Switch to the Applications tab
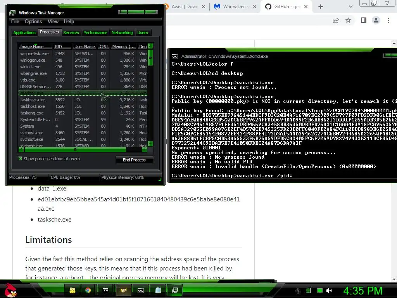397x298 pixels. coord(24,33)
